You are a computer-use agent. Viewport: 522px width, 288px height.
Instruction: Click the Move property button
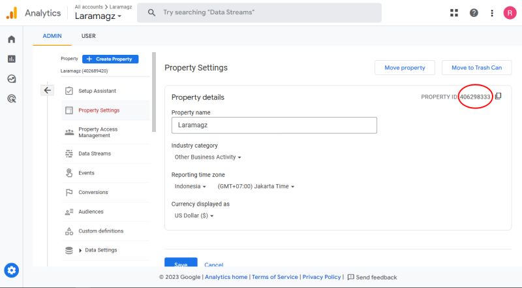point(405,68)
